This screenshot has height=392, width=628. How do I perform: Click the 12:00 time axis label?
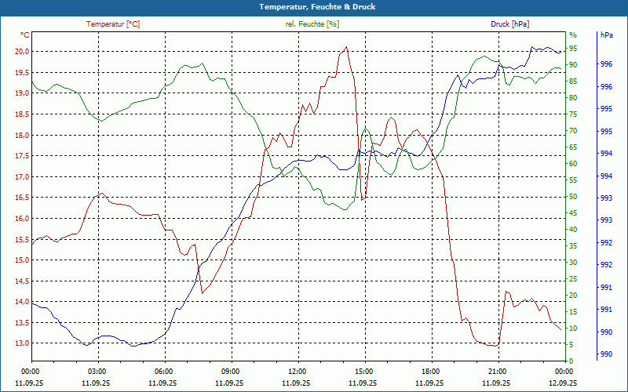click(298, 372)
